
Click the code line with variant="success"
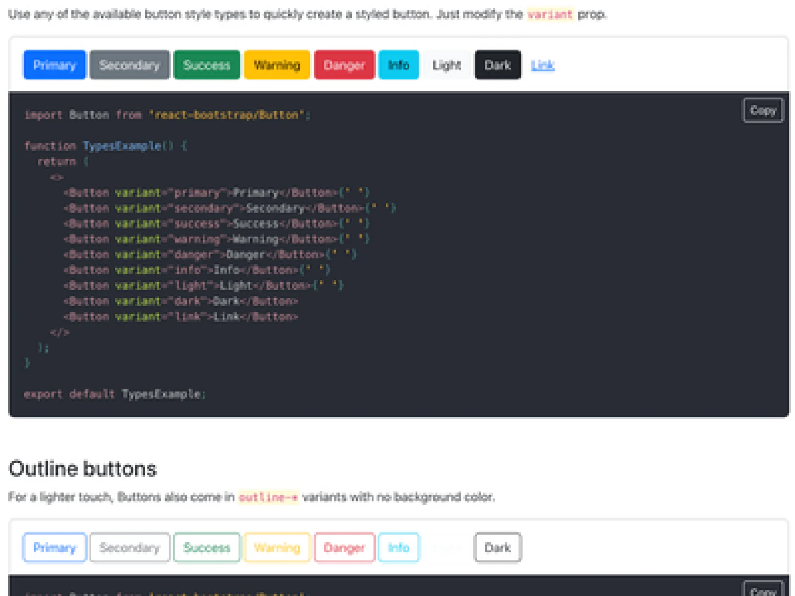[x=216, y=223]
